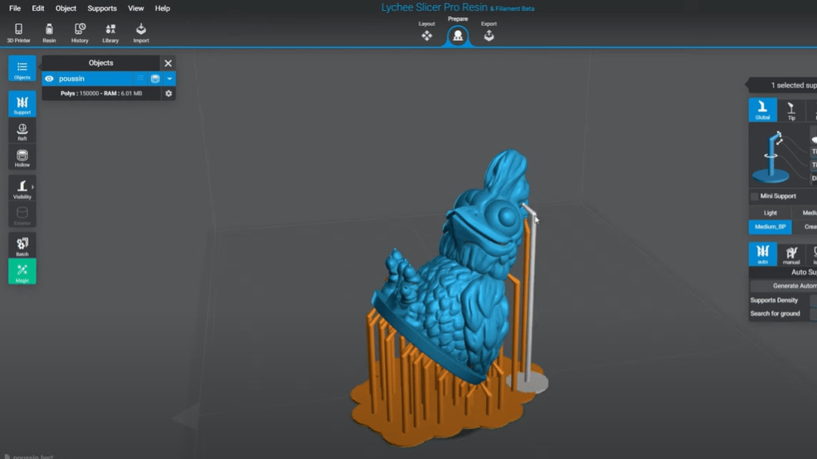Enable the Mini Support checkbox
The width and height of the screenshot is (817, 459).
(754, 196)
